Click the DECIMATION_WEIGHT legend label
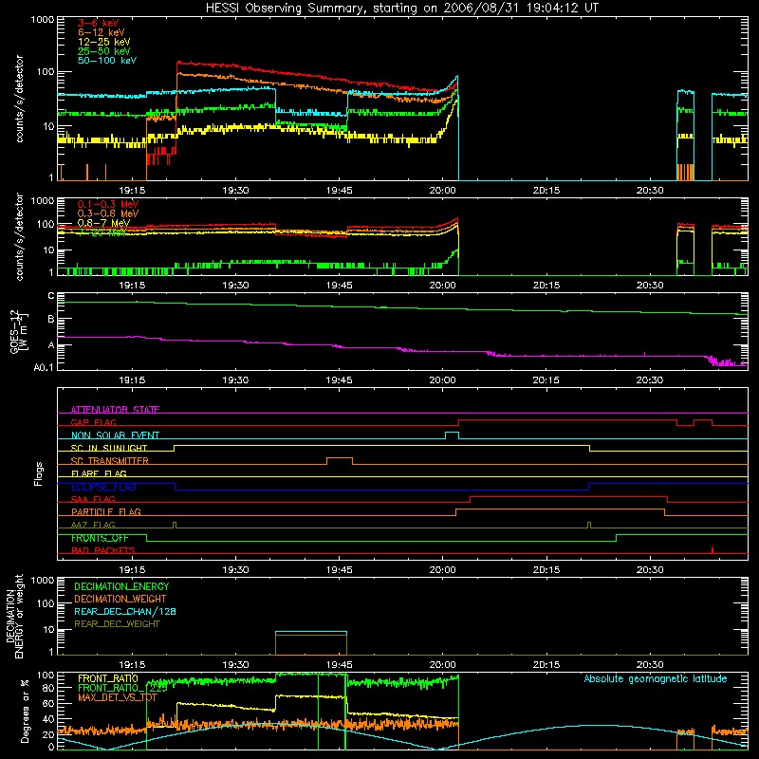 point(120,599)
